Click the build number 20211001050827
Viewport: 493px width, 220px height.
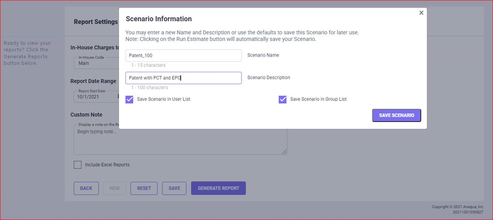tap(468, 212)
